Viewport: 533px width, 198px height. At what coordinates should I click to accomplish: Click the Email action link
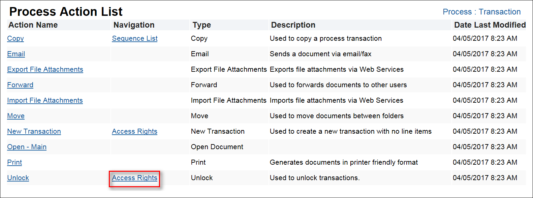[16, 54]
